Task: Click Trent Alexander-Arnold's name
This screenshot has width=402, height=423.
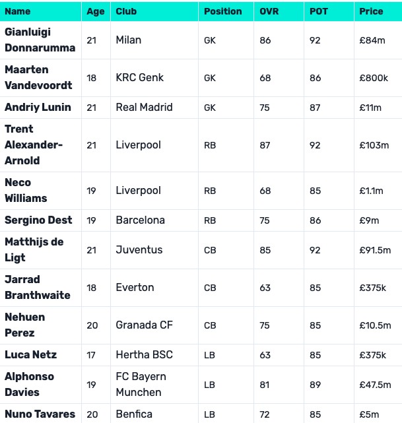Action: [x=34, y=145]
